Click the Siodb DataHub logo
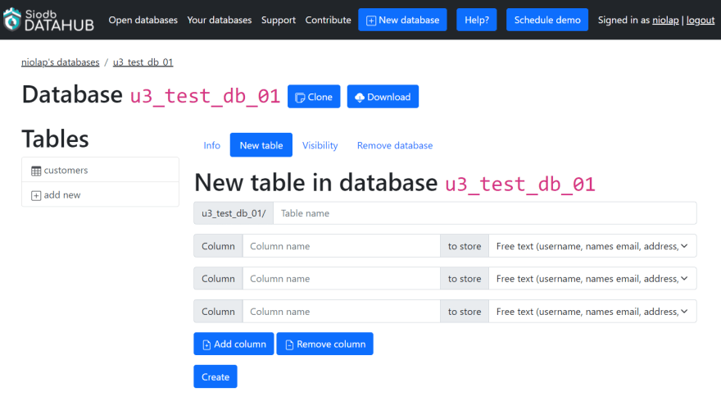Viewport: 721px width, 406px height. pyautogui.click(x=48, y=20)
